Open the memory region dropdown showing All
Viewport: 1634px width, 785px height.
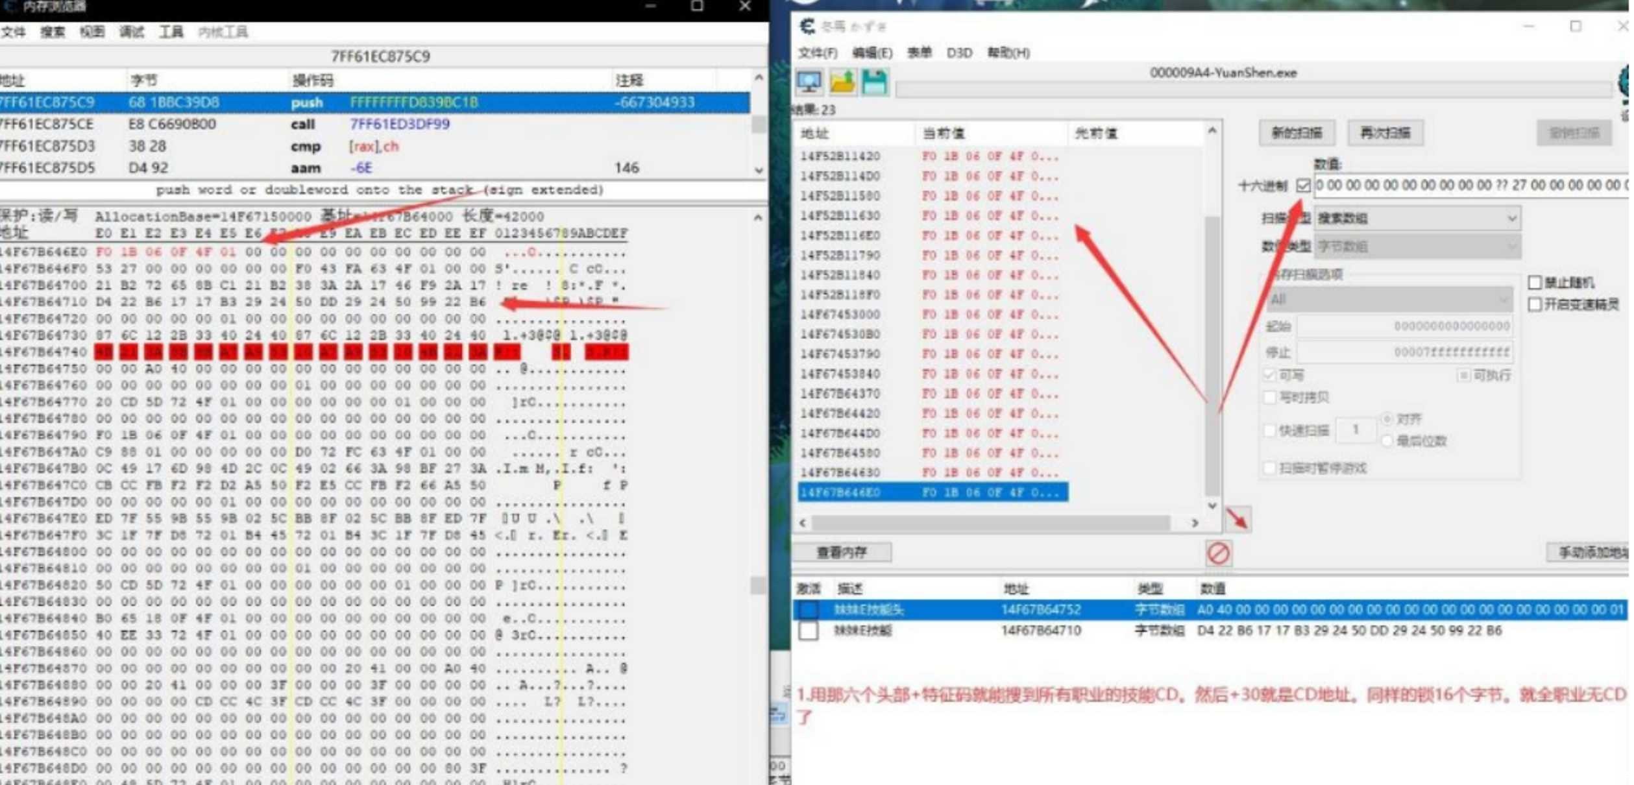pos(1389,300)
